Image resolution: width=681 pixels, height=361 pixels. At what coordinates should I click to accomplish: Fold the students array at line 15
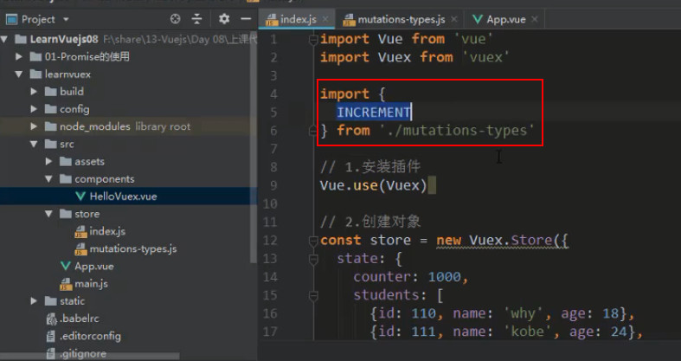313,295
